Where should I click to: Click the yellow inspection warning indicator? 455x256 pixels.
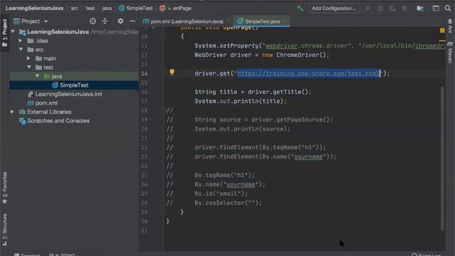[x=442, y=30]
